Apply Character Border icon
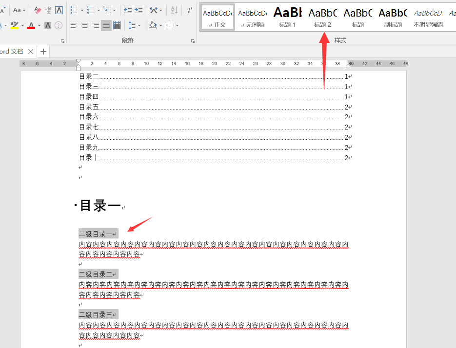The height and width of the screenshot is (348, 456). [59, 10]
